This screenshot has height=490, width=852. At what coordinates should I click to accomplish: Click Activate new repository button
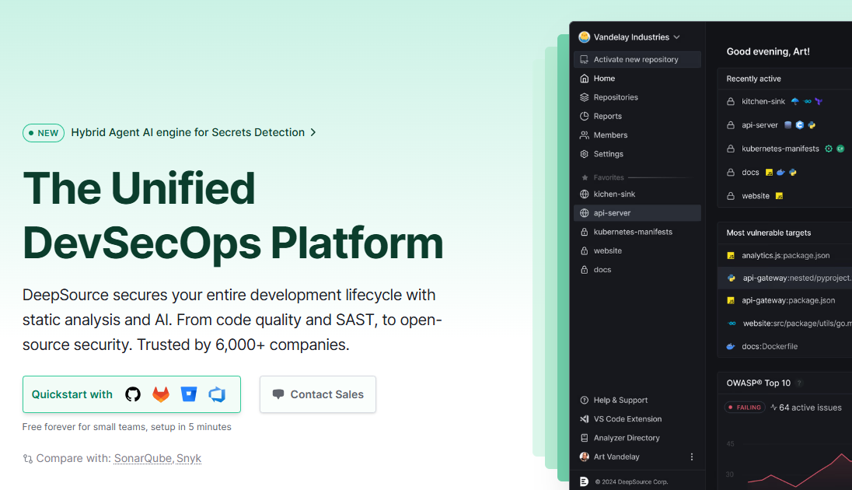pyautogui.click(x=637, y=59)
